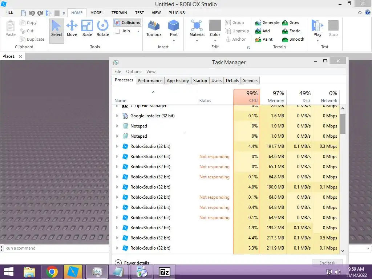Expand the first Notepad process row

[117, 126]
